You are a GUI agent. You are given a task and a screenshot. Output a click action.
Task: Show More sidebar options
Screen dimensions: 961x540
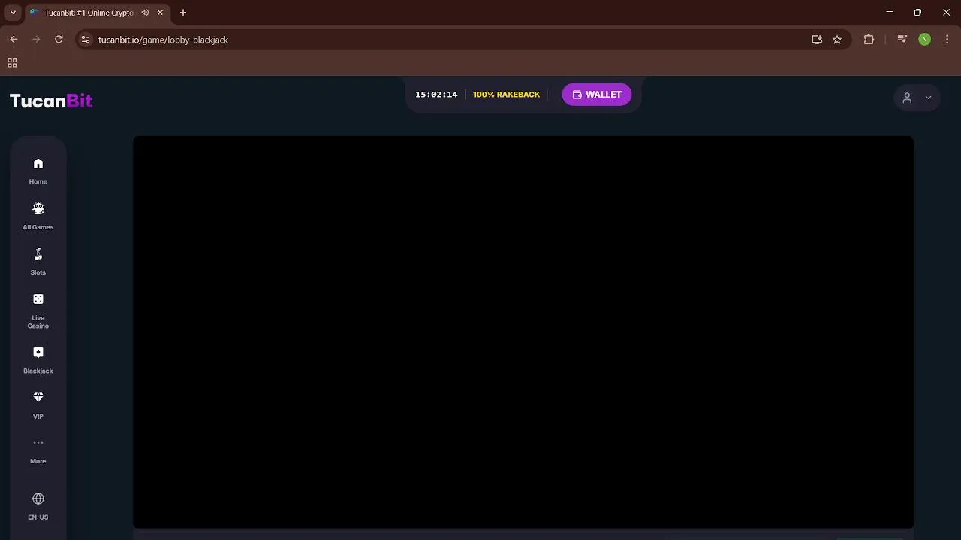coord(38,451)
